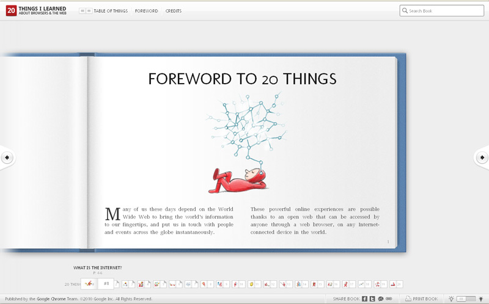This screenshot has width=489, height=304.
Task: Open the Foreword section
Action: point(146,11)
